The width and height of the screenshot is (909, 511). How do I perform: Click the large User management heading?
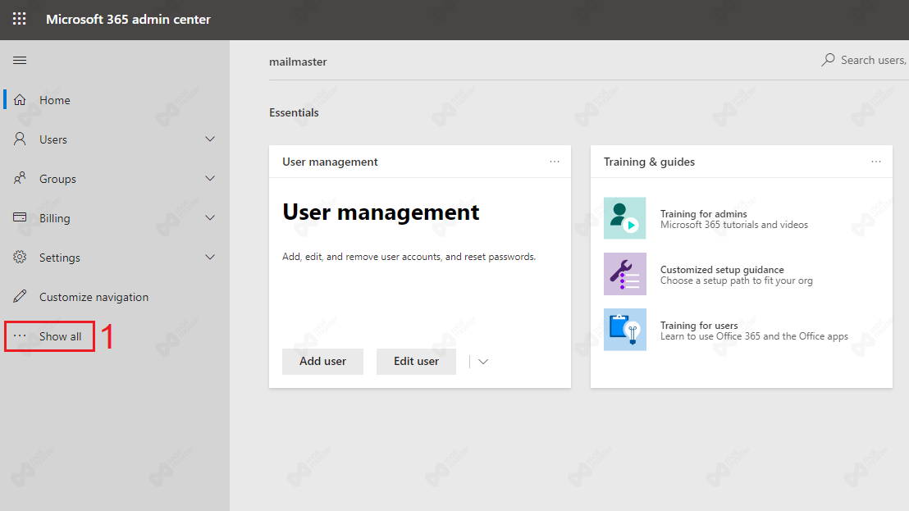tap(381, 212)
